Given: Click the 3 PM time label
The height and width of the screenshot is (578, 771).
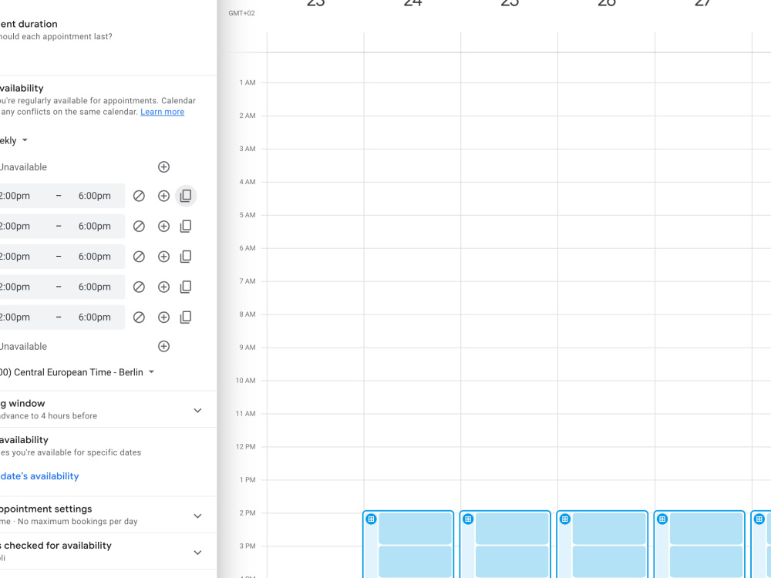Looking at the screenshot, I should [247, 546].
